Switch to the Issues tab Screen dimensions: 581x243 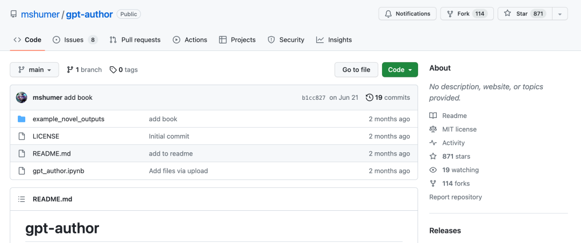click(x=75, y=40)
